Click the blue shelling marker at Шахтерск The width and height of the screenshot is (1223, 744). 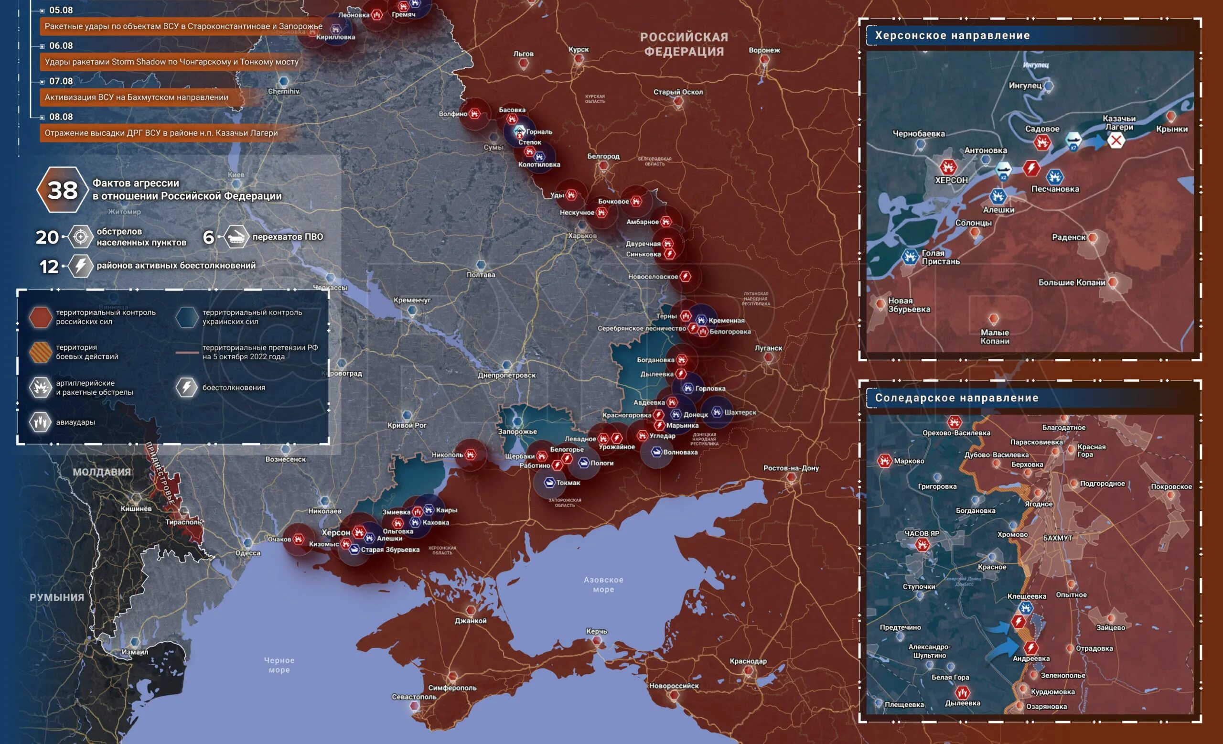click(x=717, y=412)
